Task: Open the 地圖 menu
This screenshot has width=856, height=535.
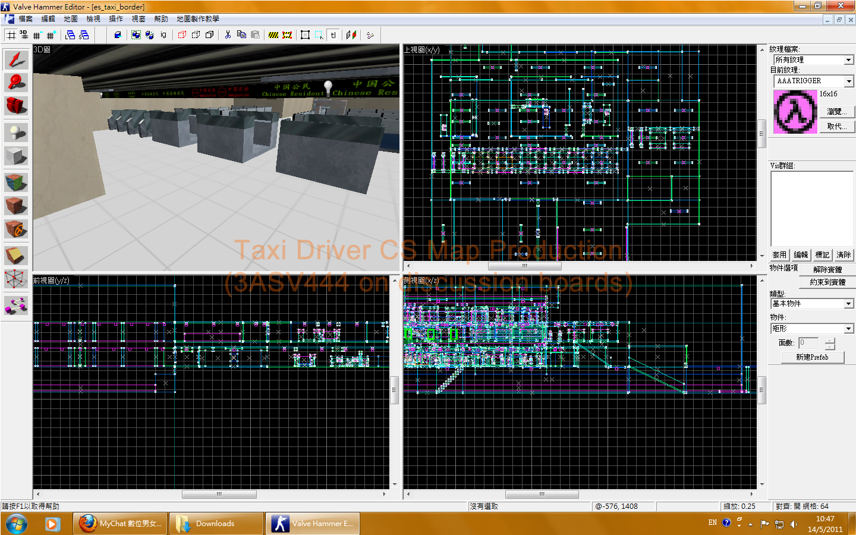Action: pyautogui.click(x=71, y=19)
